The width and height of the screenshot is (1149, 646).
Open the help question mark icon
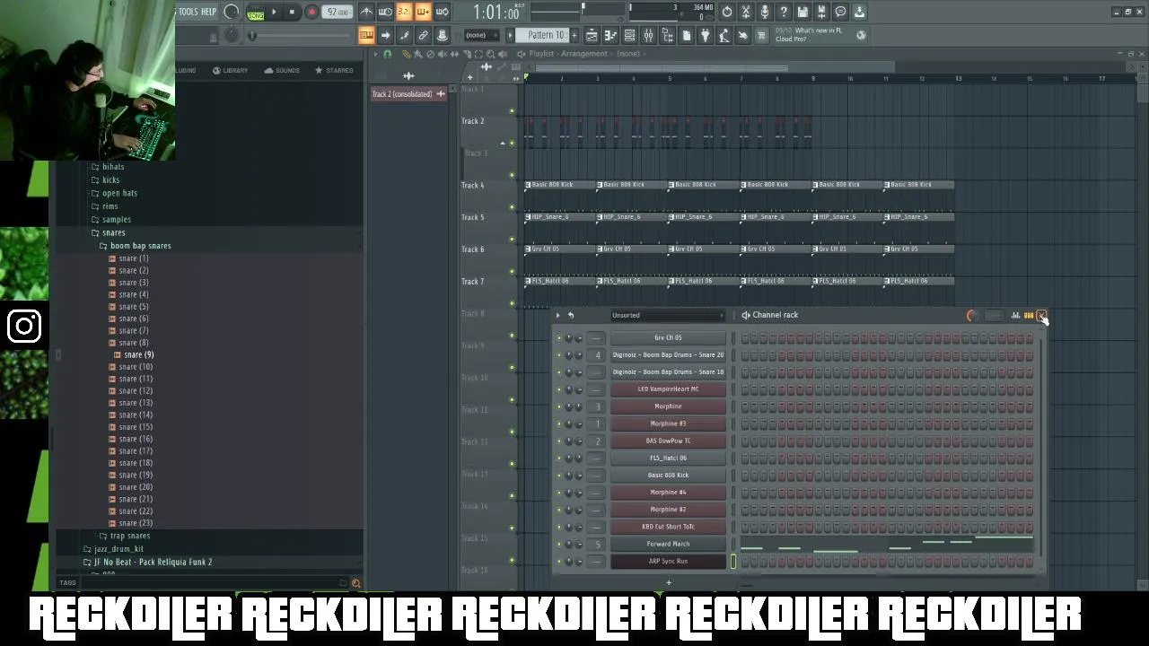pyautogui.click(x=784, y=12)
